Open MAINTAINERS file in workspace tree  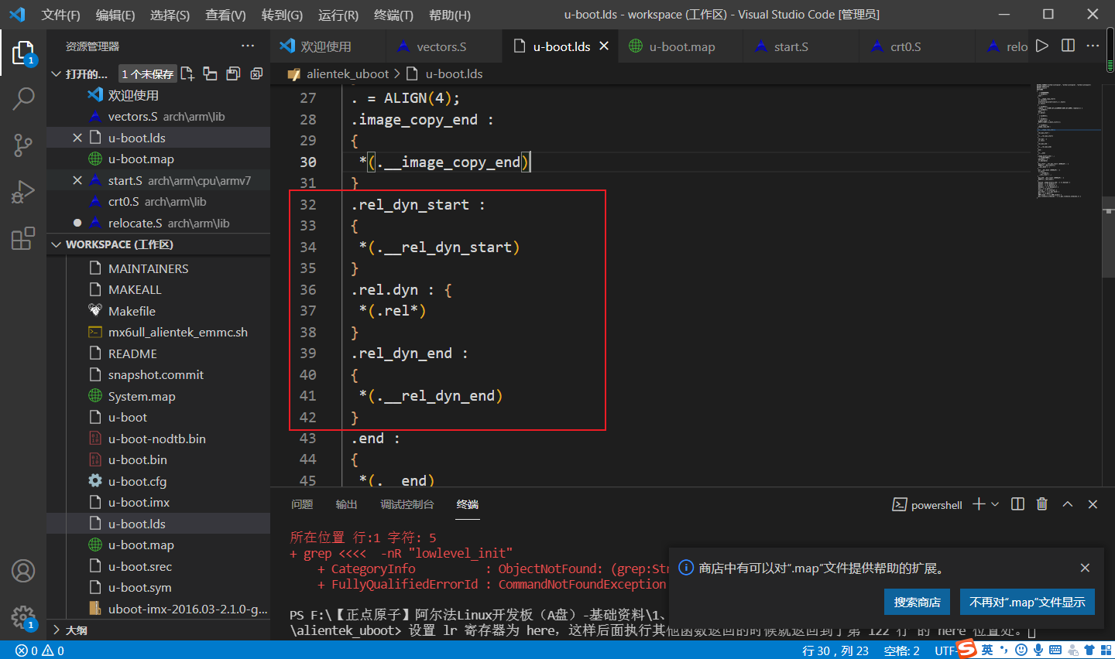pyautogui.click(x=148, y=268)
